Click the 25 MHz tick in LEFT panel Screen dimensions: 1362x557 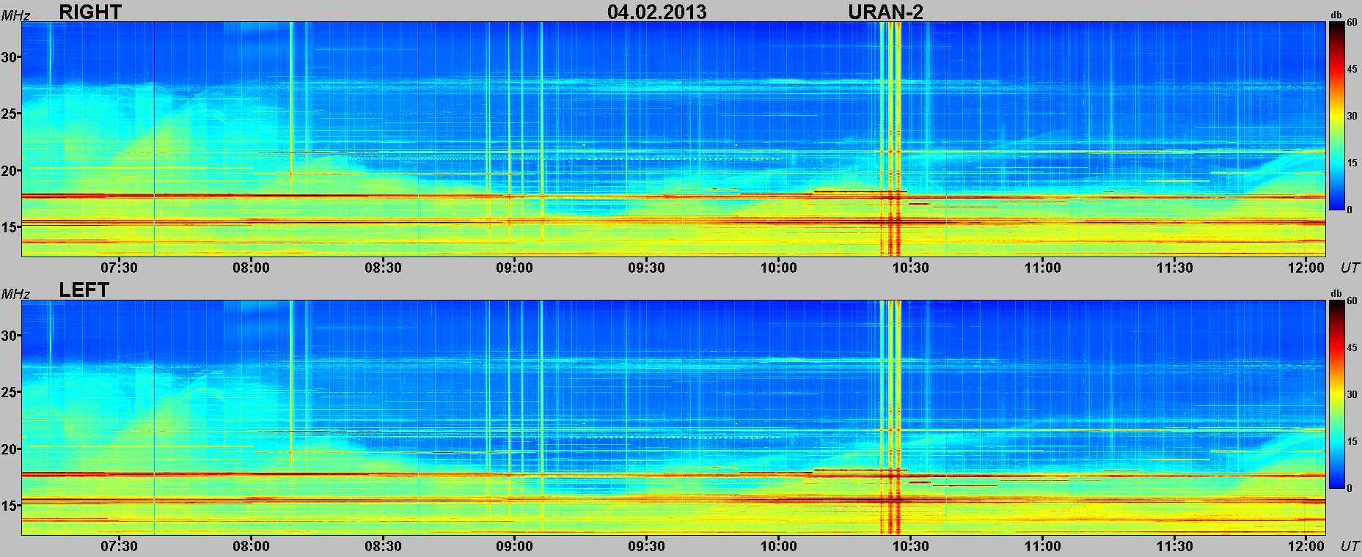pos(10,392)
